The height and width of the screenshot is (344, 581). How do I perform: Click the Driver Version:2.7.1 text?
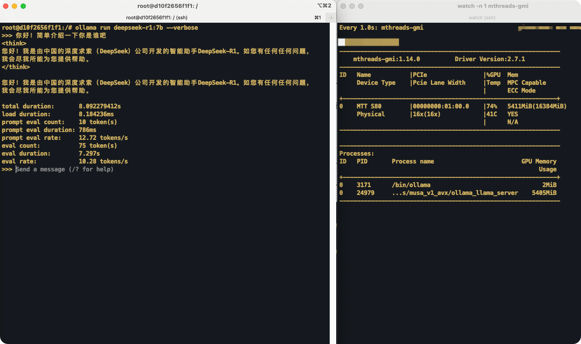pyautogui.click(x=490, y=59)
